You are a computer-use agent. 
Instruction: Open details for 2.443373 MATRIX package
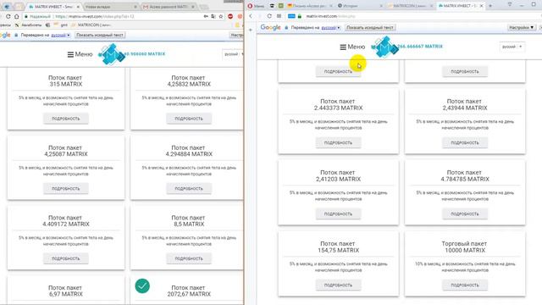coord(338,143)
